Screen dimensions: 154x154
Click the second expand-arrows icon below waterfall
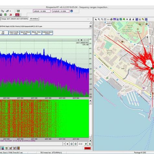[76, 144]
